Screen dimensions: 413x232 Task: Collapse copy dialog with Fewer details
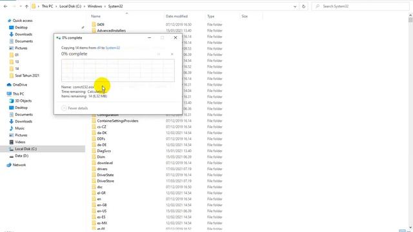point(75,108)
